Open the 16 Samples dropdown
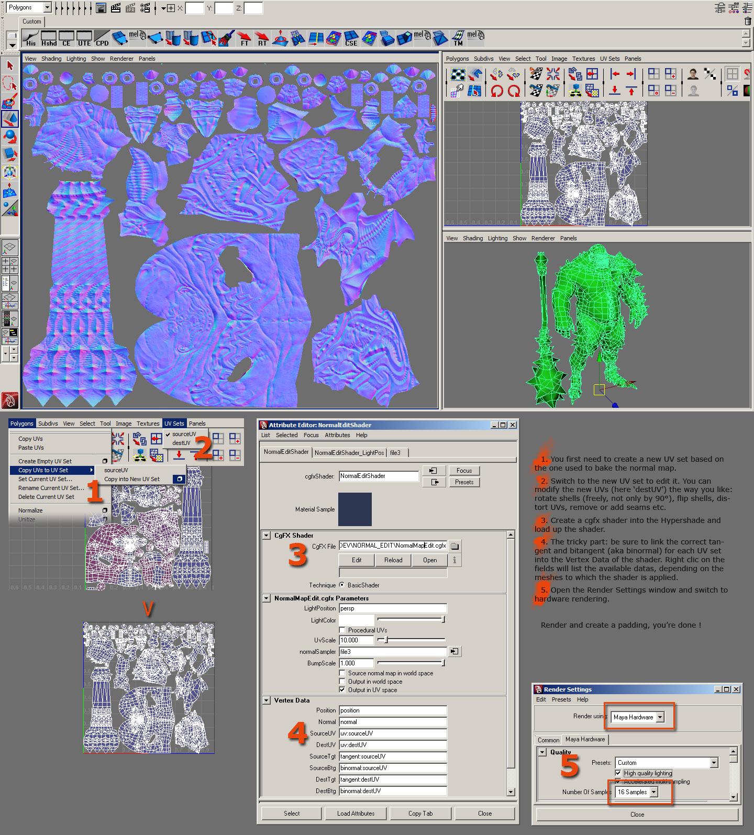 tap(653, 792)
